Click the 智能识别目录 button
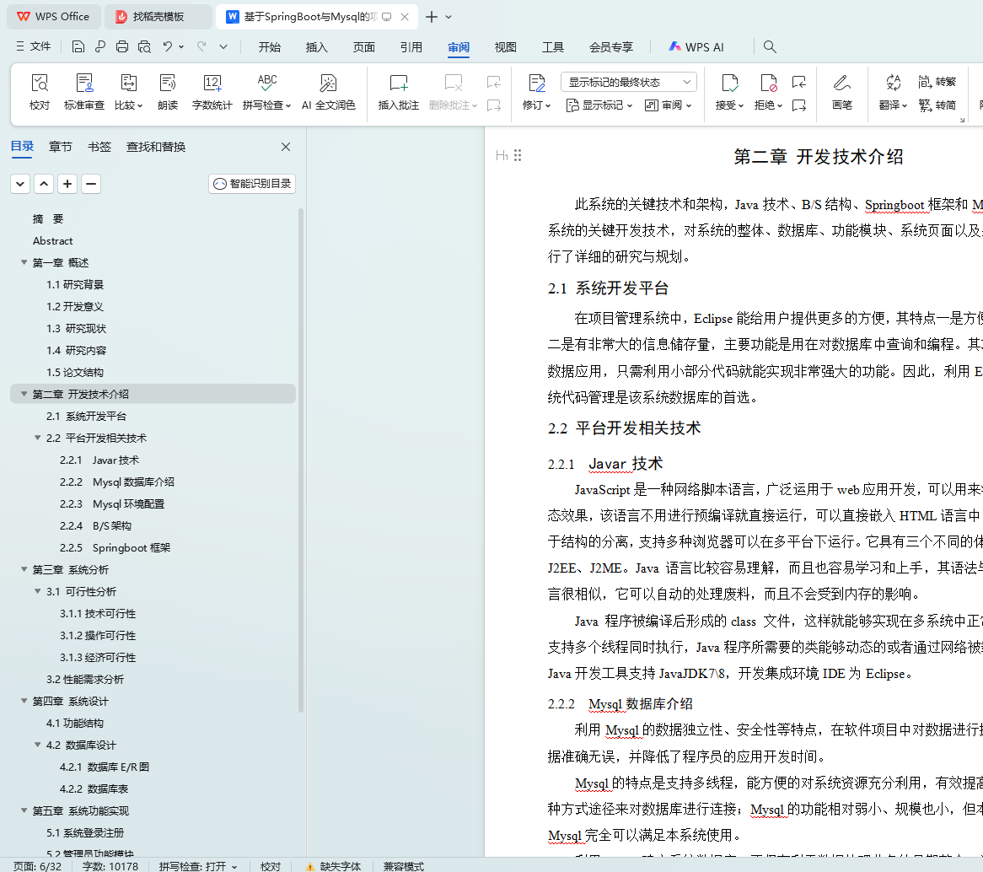This screenshot has width=983, height=872. pyautogui.click(x=252, y=184)
